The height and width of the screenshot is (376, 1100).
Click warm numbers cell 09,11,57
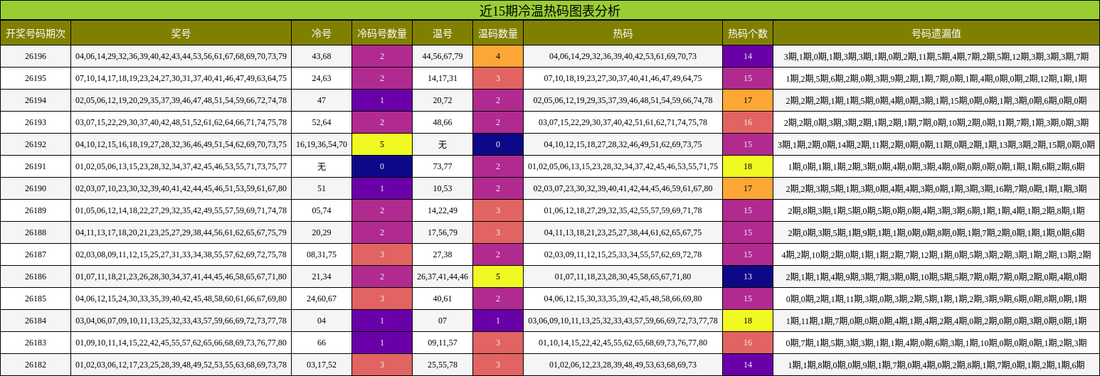pyautogui.click(x=443, y=343)
